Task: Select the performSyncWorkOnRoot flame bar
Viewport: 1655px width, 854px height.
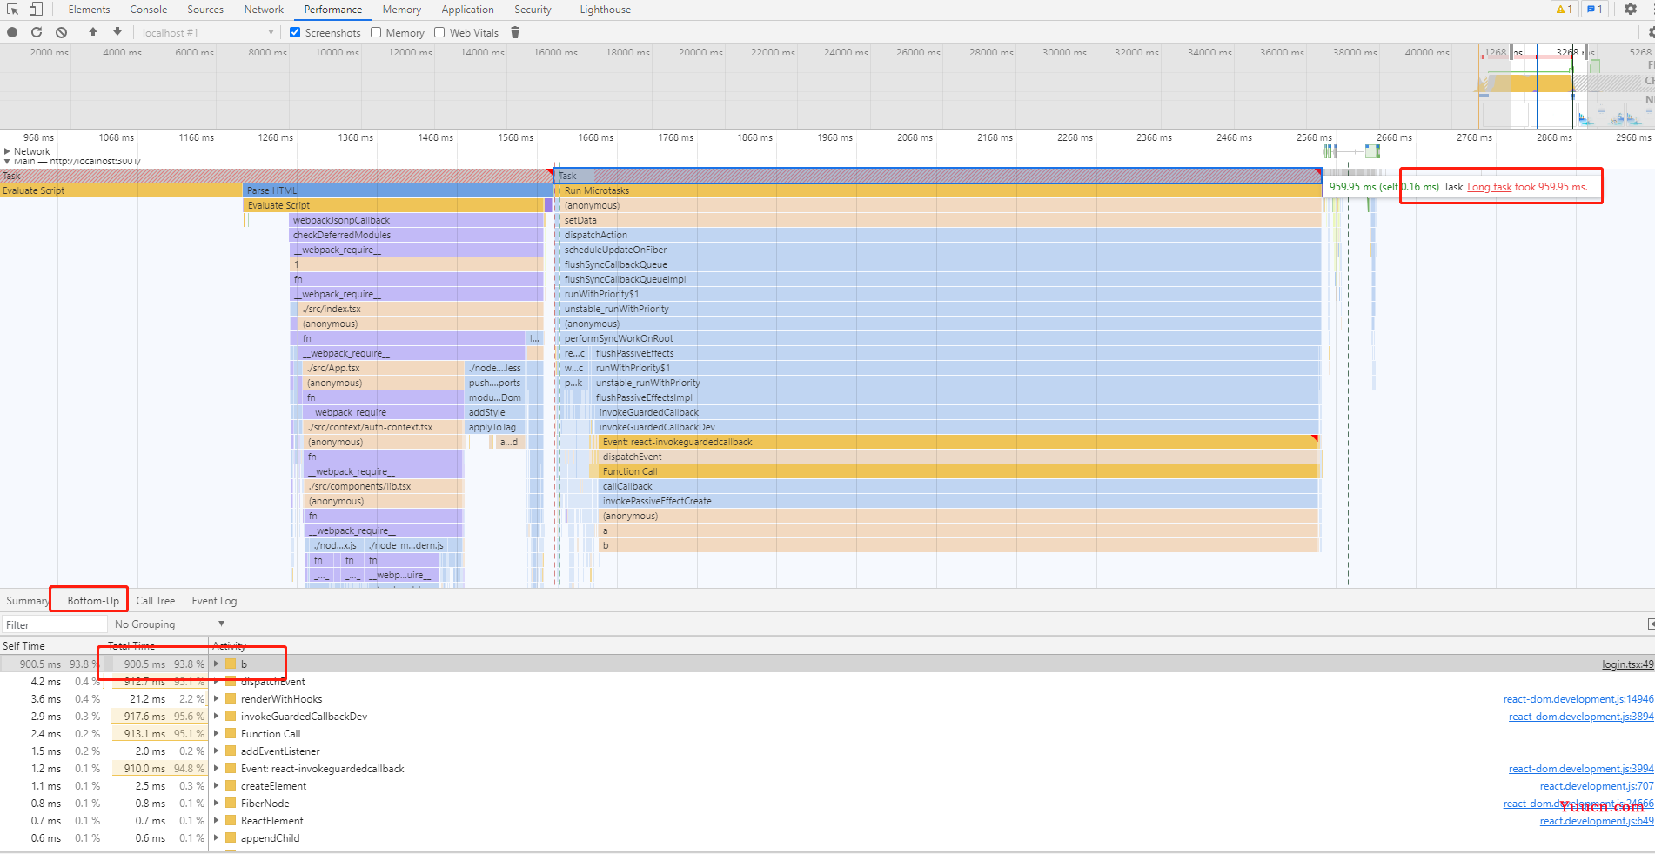Action: pos(940,338)
